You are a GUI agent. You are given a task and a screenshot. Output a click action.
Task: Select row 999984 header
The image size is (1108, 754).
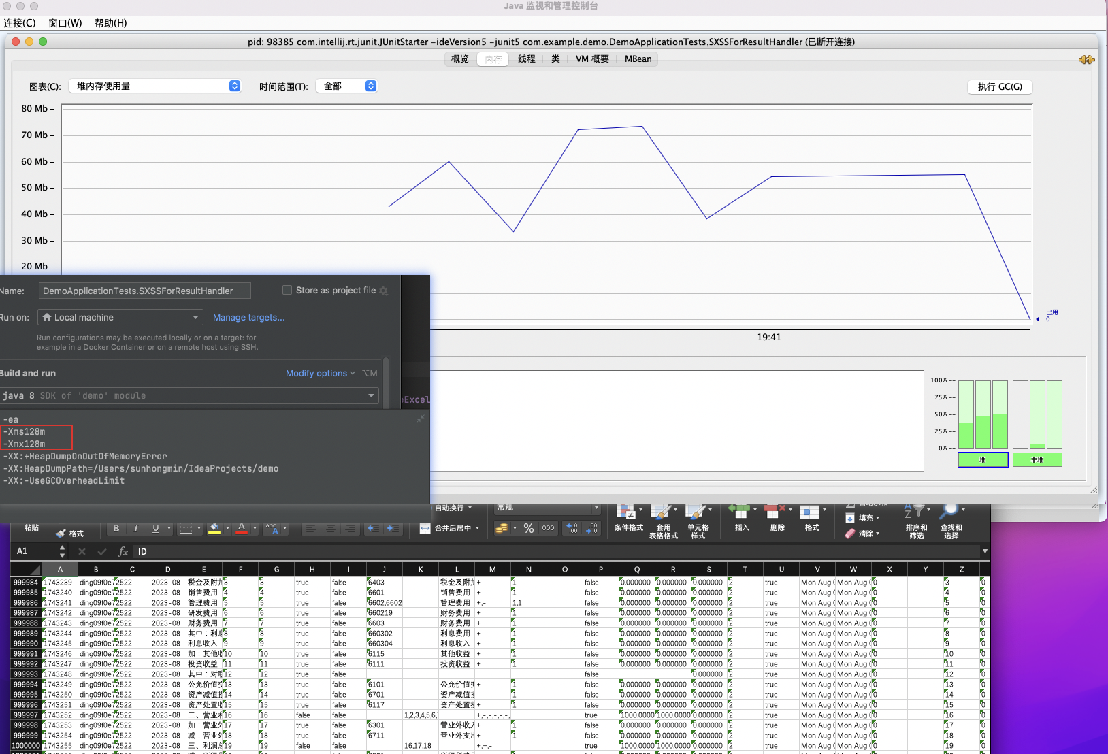point(26,583)
